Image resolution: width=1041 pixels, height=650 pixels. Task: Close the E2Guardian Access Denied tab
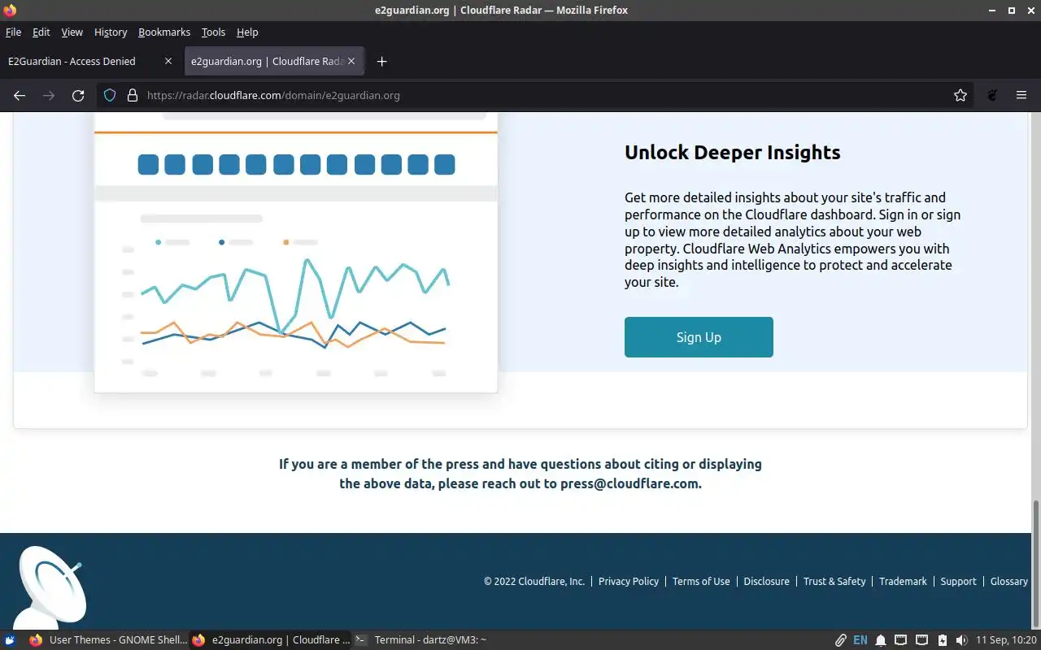[168, 61]
